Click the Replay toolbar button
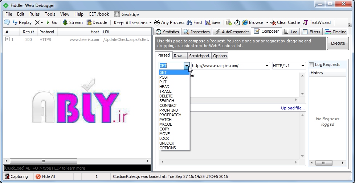The height and width of the screenshot is (183, 355). click(22, 22)
